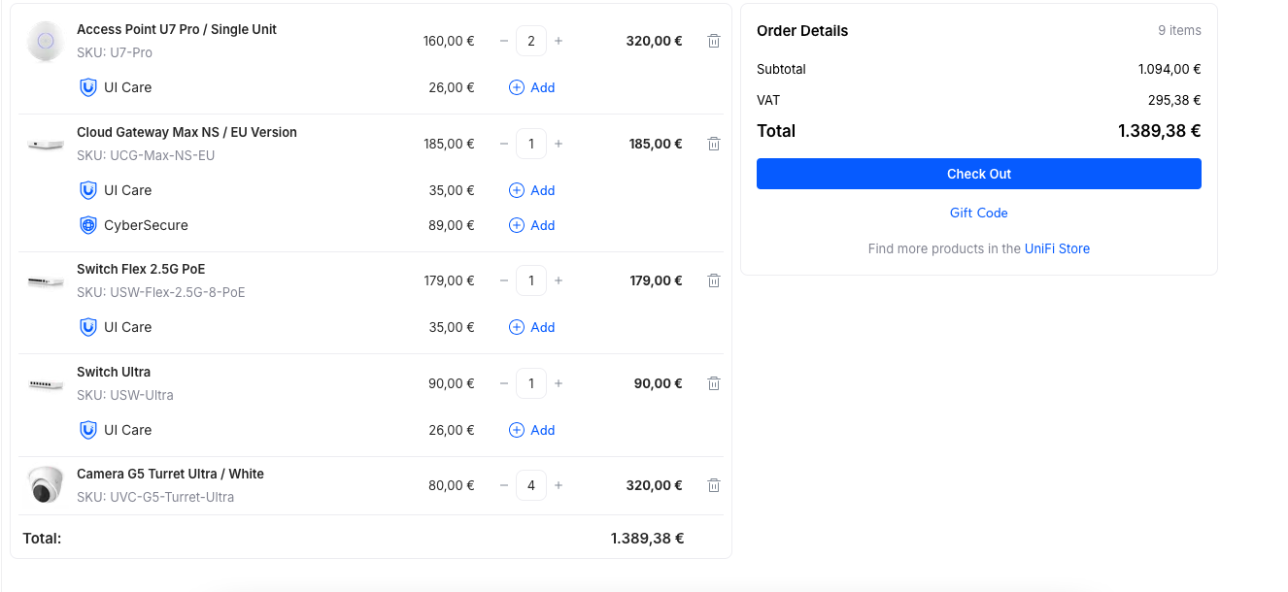Remove Cloud Gateway Max NS trash icon
This screenshot has height=592, width=1288.
(714, 144)
